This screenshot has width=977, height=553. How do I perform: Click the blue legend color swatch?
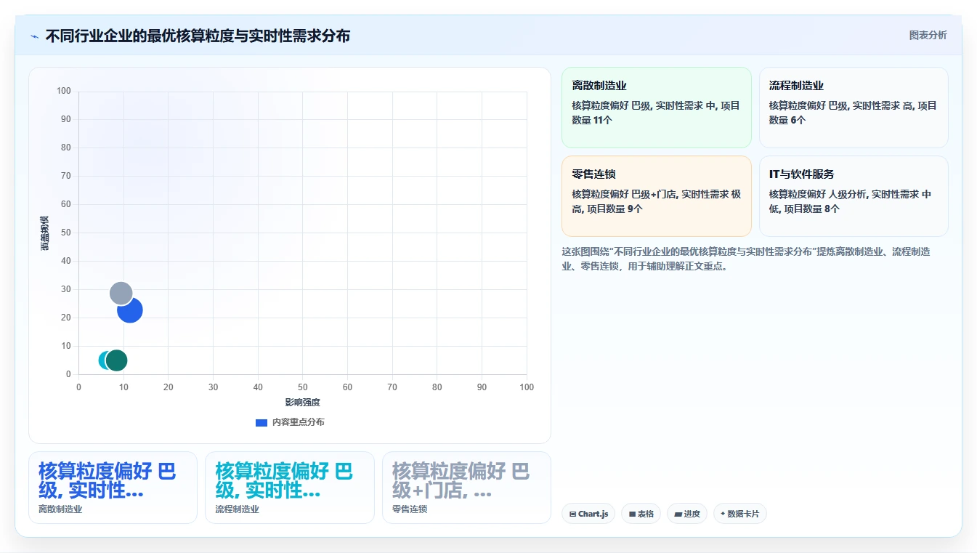[262, 422]
